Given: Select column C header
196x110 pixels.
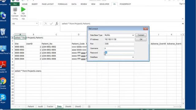Looking at the screenshot, I should click(56, 35).
